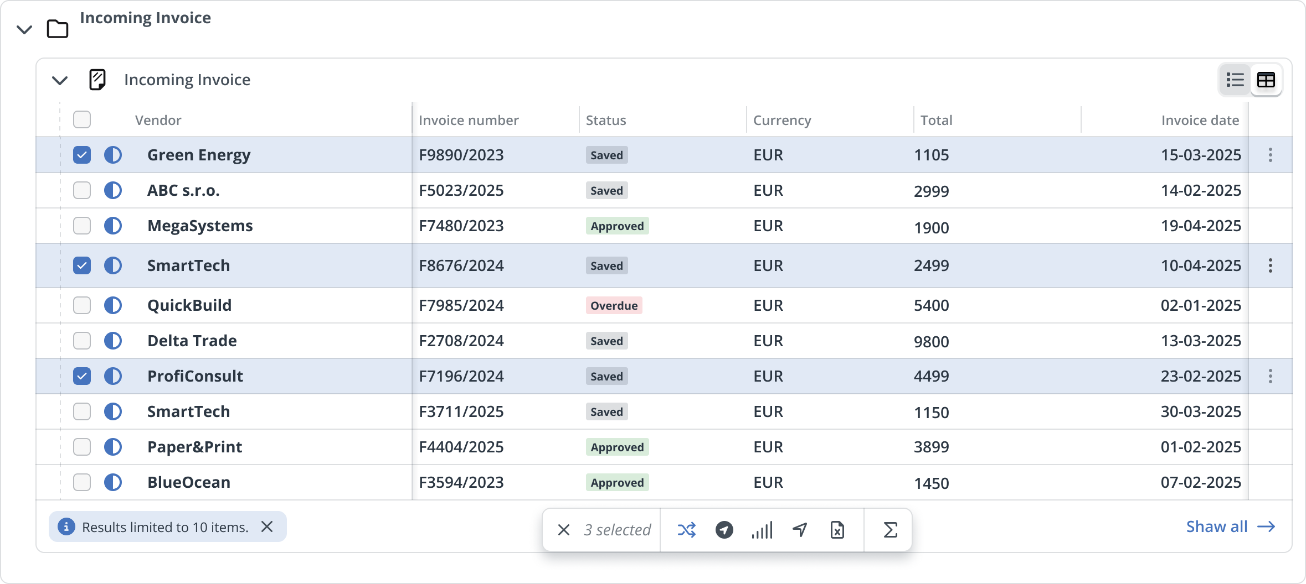Click the filled circle send icon
This screenshot has width=1306, height=584.
tap(724, 530)
